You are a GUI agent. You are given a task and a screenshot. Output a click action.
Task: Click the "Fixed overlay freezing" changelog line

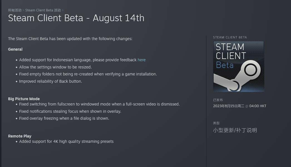[x=64, y=118]
